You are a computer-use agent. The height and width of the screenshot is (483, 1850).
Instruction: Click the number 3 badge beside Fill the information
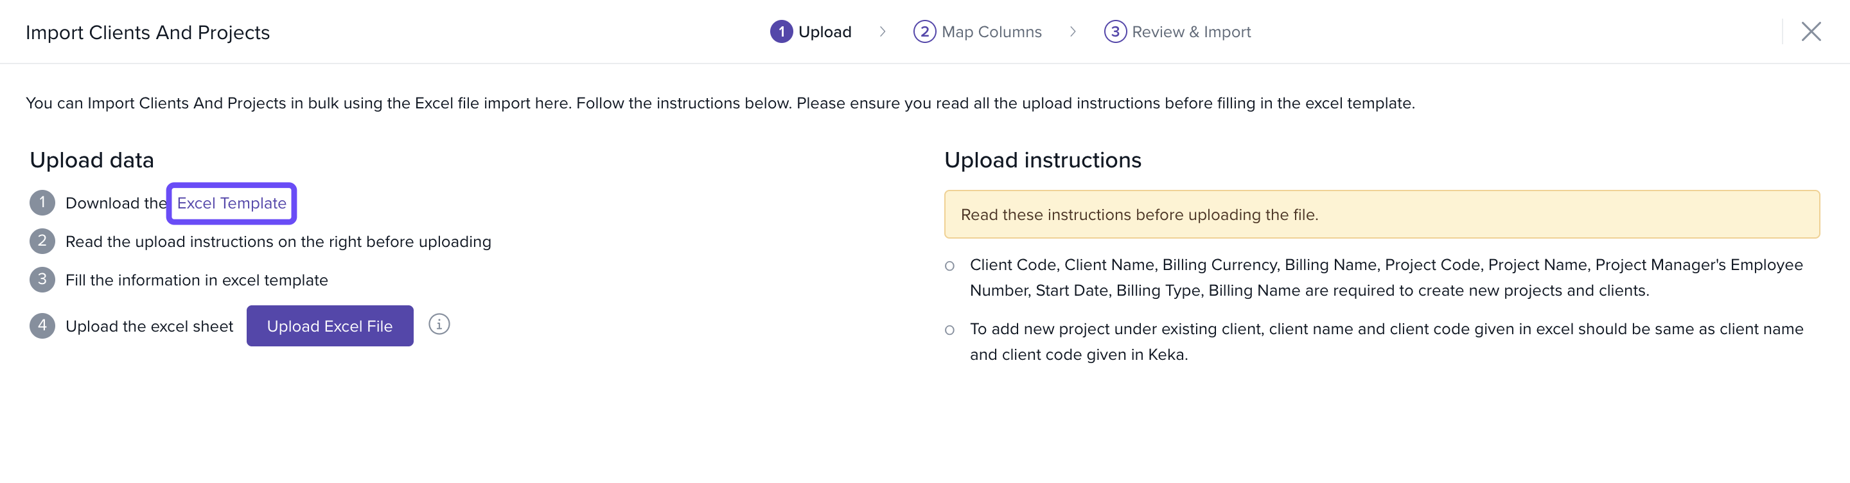42,280
